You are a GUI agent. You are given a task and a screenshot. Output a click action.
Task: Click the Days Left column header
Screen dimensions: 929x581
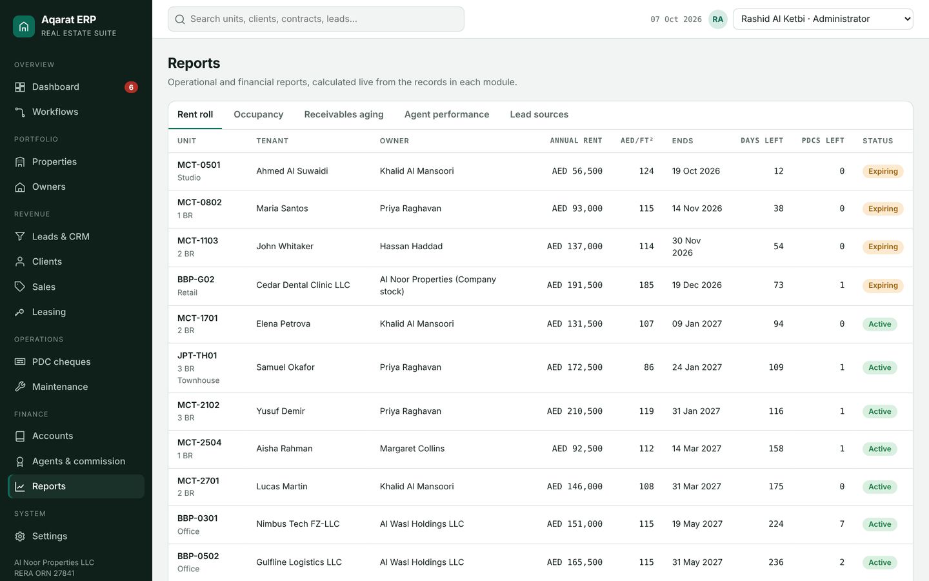click(762, 141)
